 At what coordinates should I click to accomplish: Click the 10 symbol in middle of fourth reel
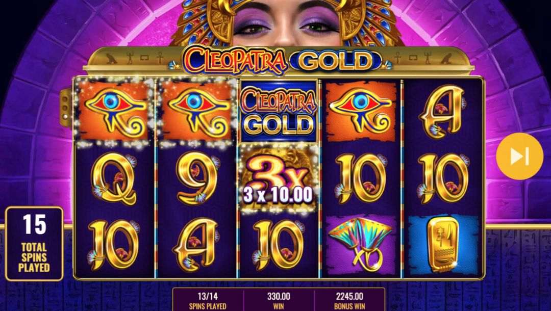click(x=361, y=179)
